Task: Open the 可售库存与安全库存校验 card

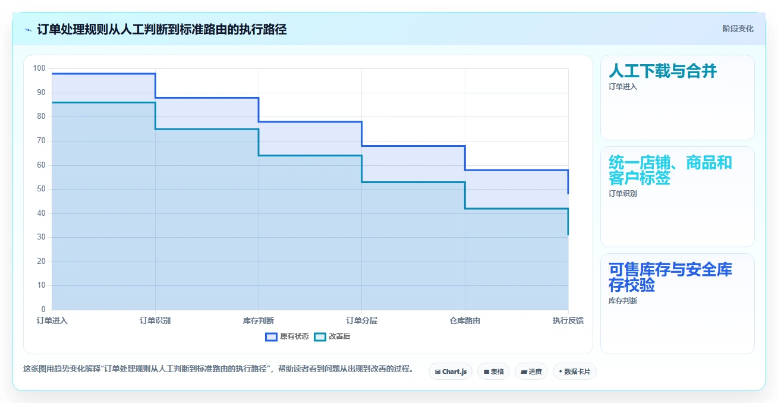Action: [678, 304]
